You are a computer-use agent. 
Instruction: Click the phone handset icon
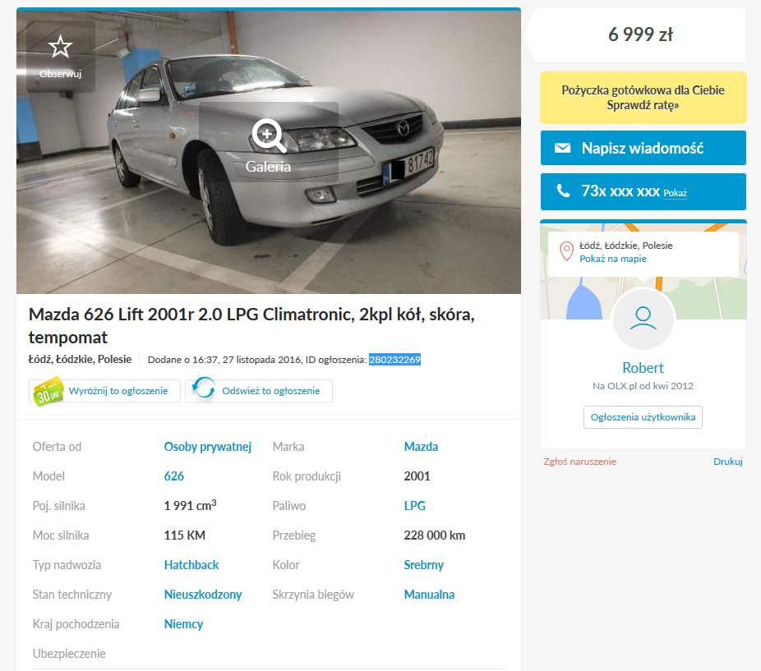(562, 191)
